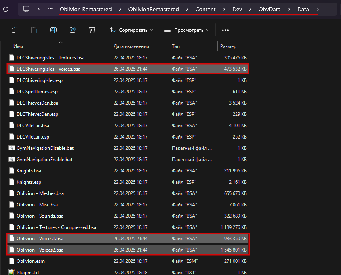Select file Oblivion - Sounds.bsa
This screenshot has width=341, height=275.
128,216
